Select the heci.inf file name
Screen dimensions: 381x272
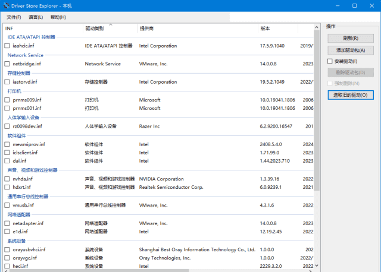pos(20,266)
